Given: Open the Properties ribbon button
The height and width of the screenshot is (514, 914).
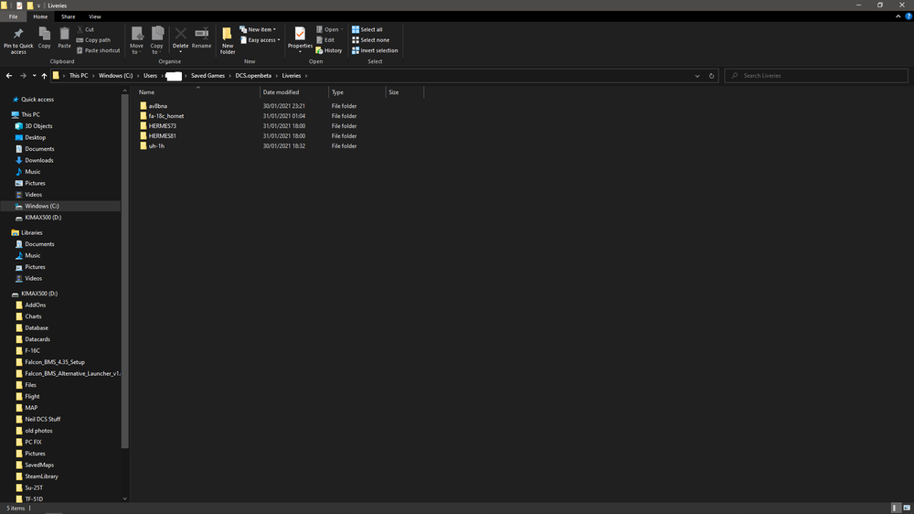Looking at the screenshot, I should click(x=300, y=39).
